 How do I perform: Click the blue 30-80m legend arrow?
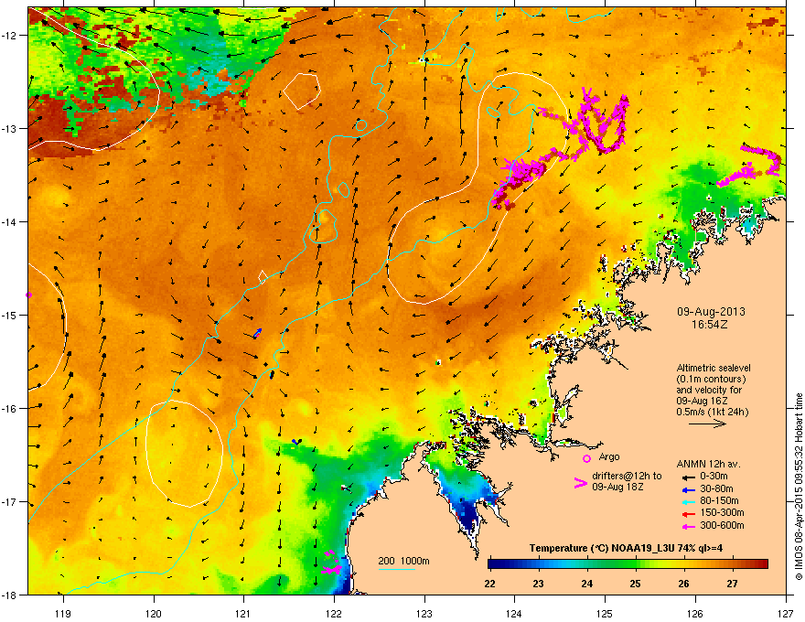coord(688,489)
